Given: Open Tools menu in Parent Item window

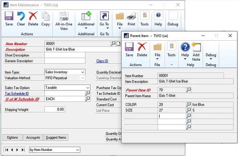Looking at the screenshot, I should pos(172,50).
